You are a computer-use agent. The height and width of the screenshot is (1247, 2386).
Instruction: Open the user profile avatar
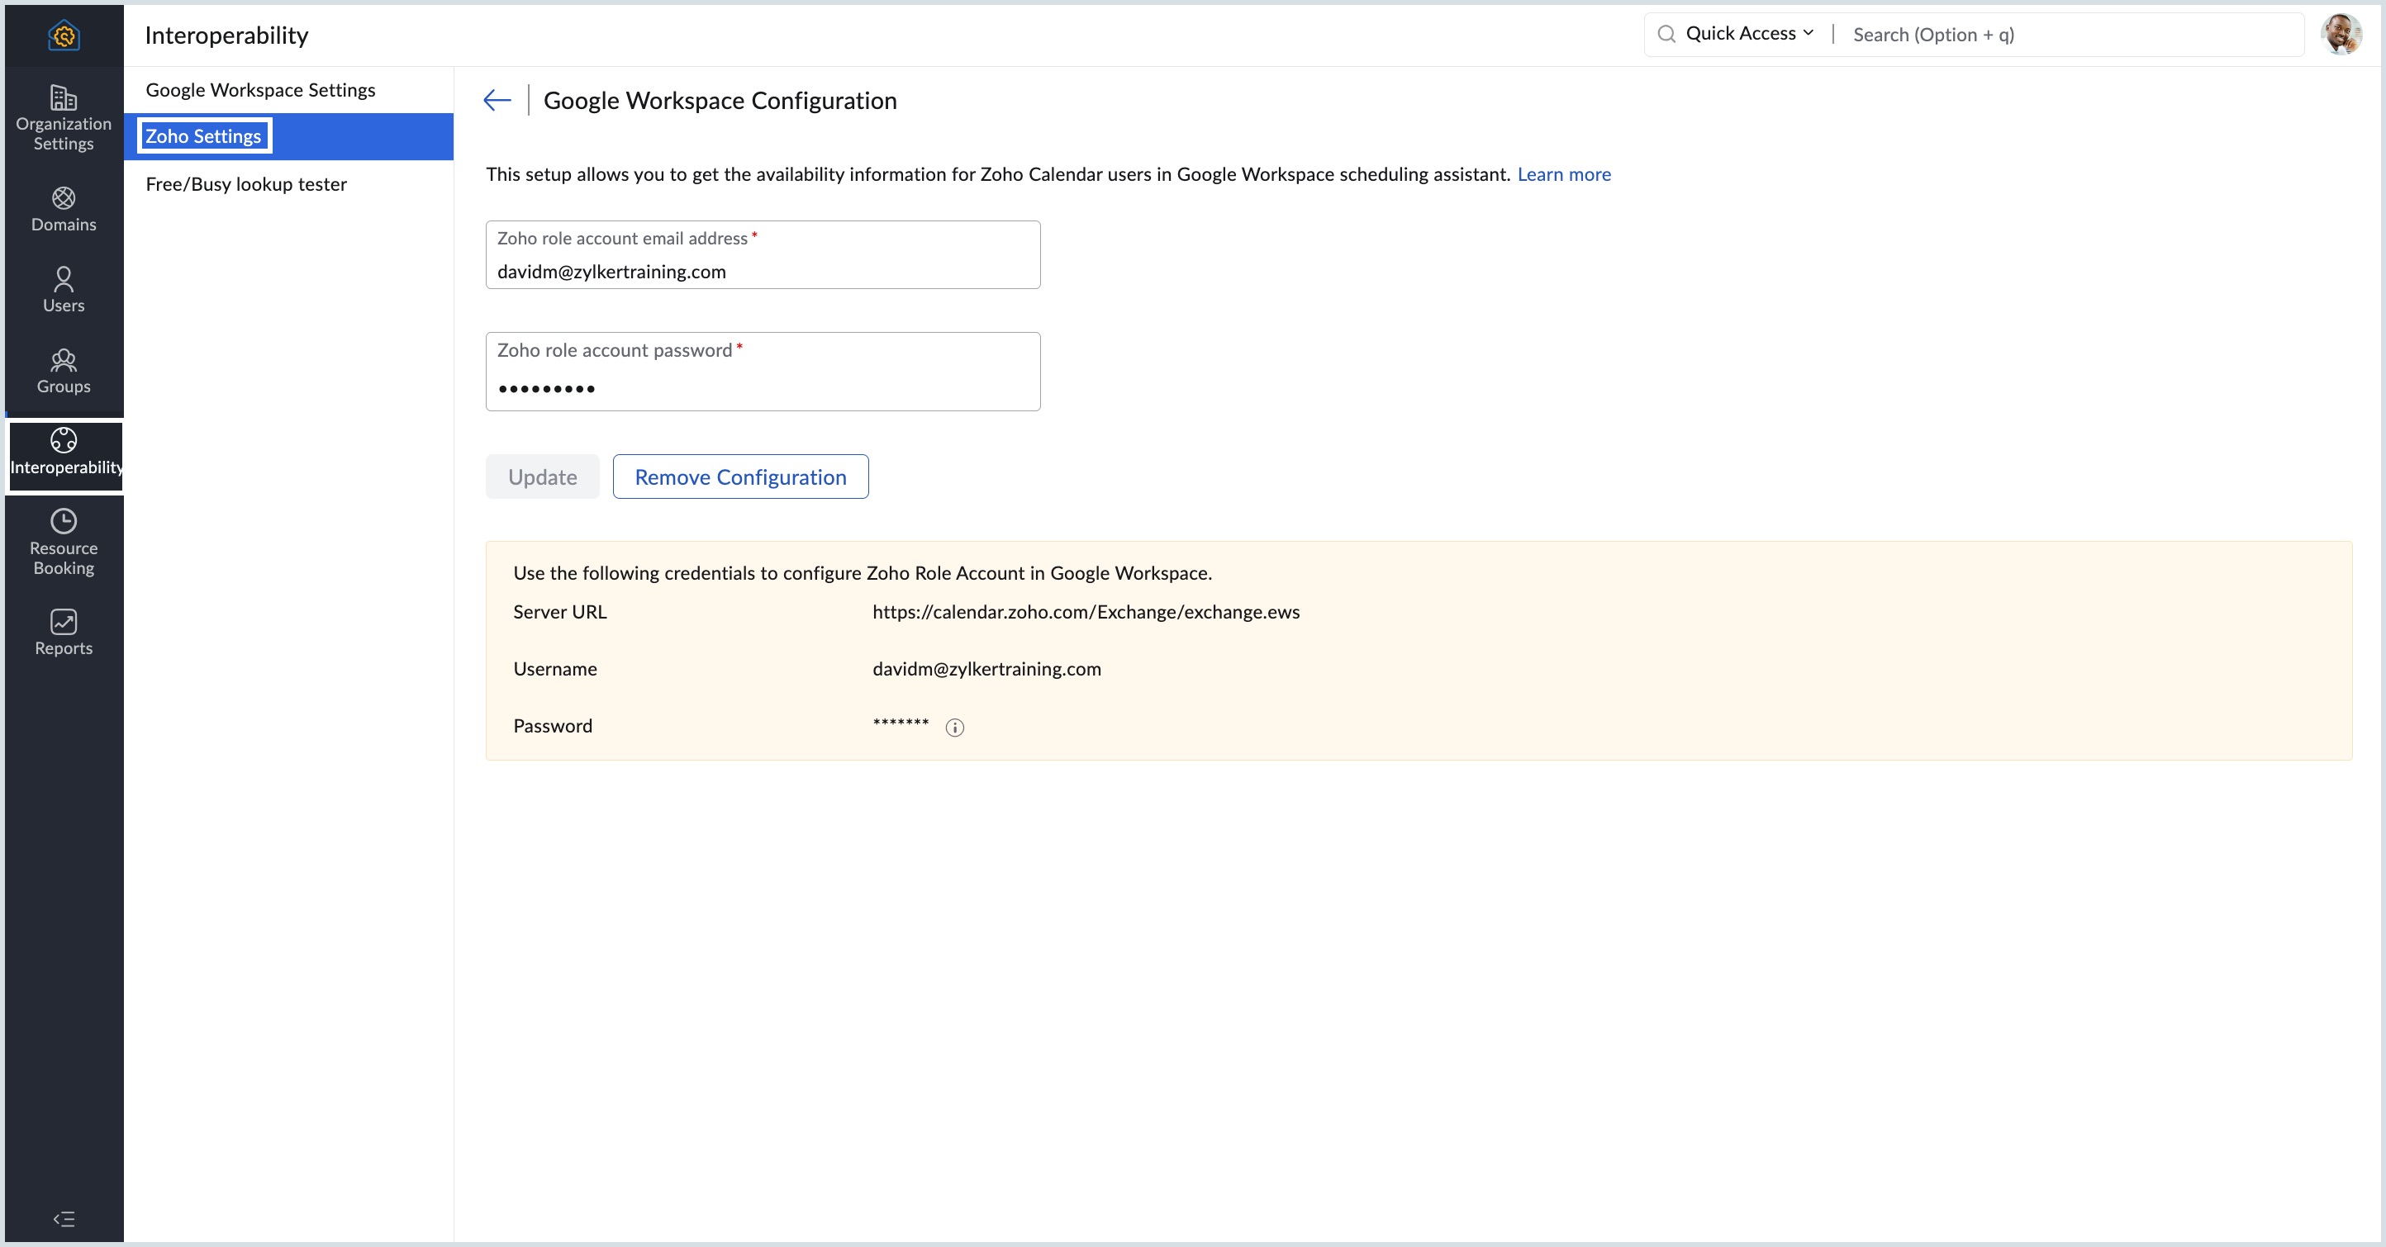tap(2342, 34)
